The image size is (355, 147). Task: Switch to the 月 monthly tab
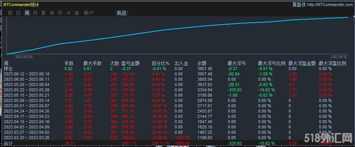[x=35, y=13]
